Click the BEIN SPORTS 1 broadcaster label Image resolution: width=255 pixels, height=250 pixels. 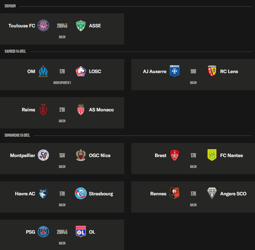(x=62, y=83)
